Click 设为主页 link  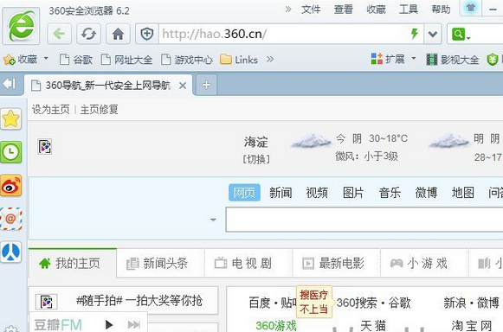[x=51, y=110]
